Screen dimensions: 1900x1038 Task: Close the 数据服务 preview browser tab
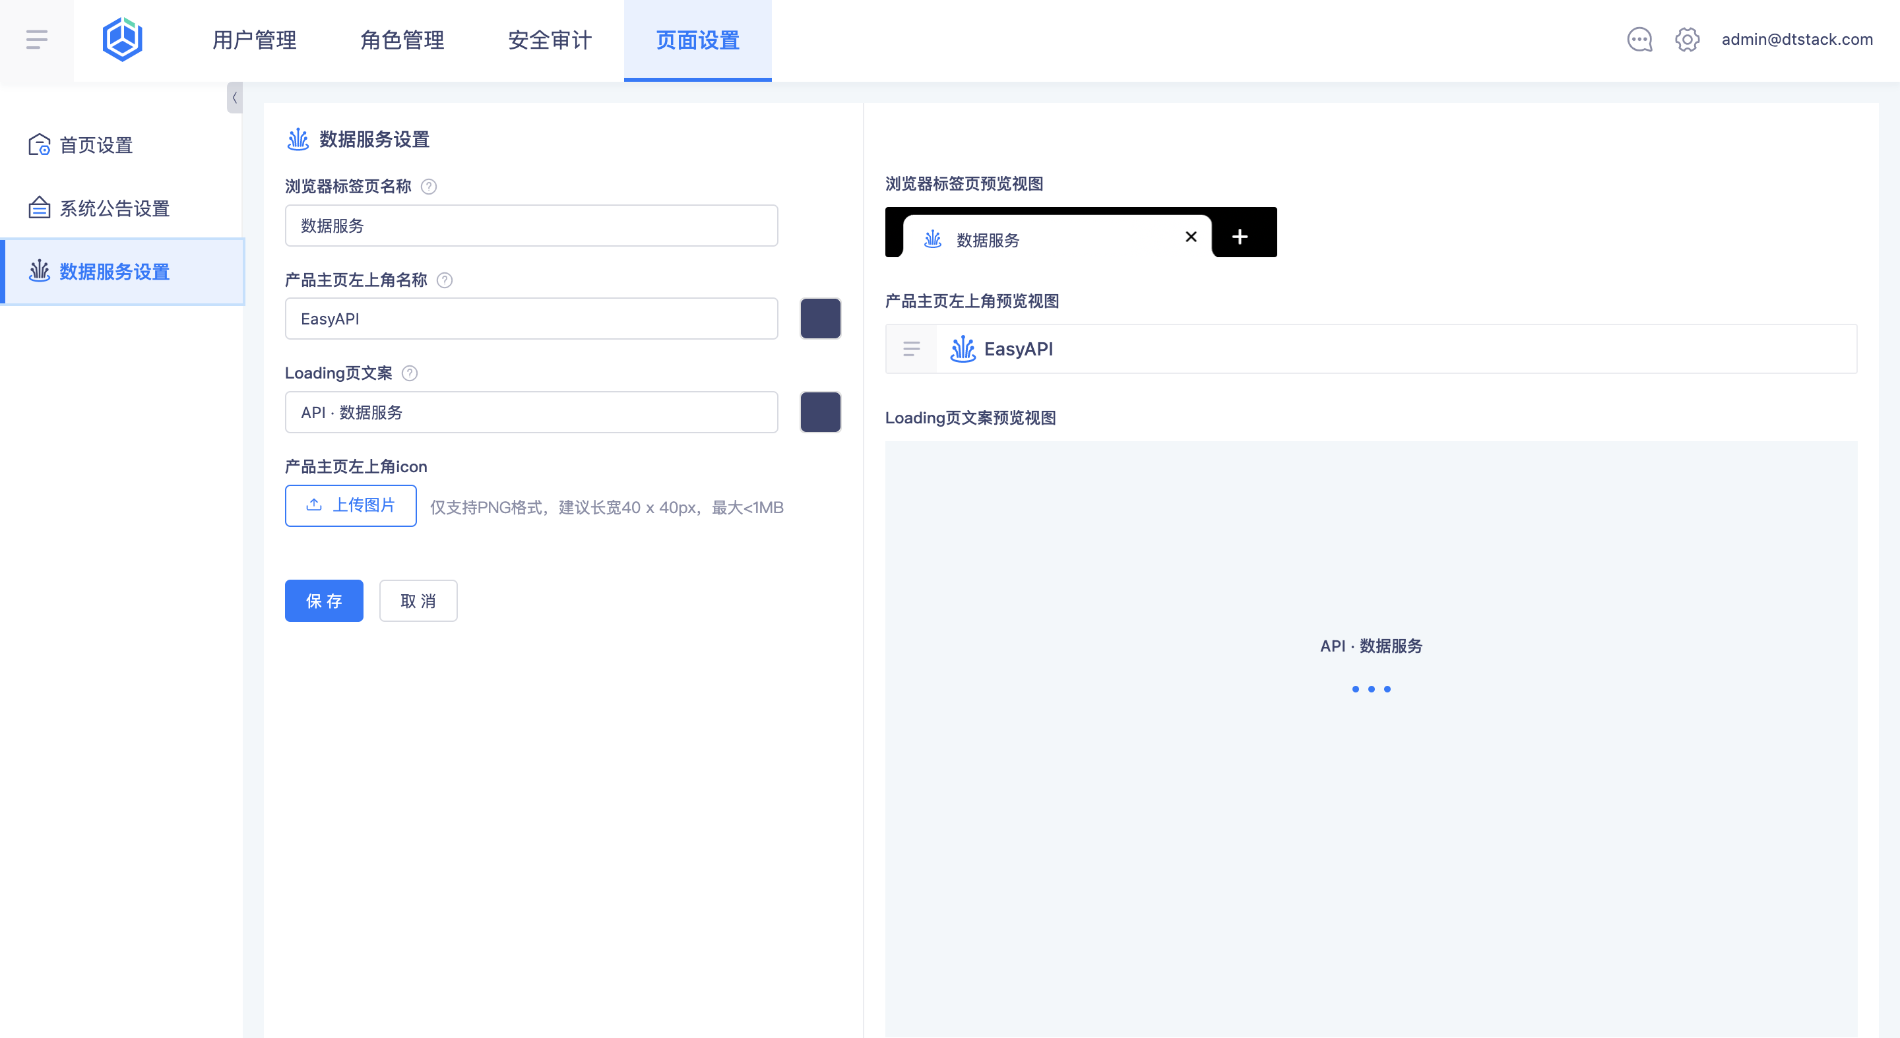pyautogui.click(x=1190, y=237)
